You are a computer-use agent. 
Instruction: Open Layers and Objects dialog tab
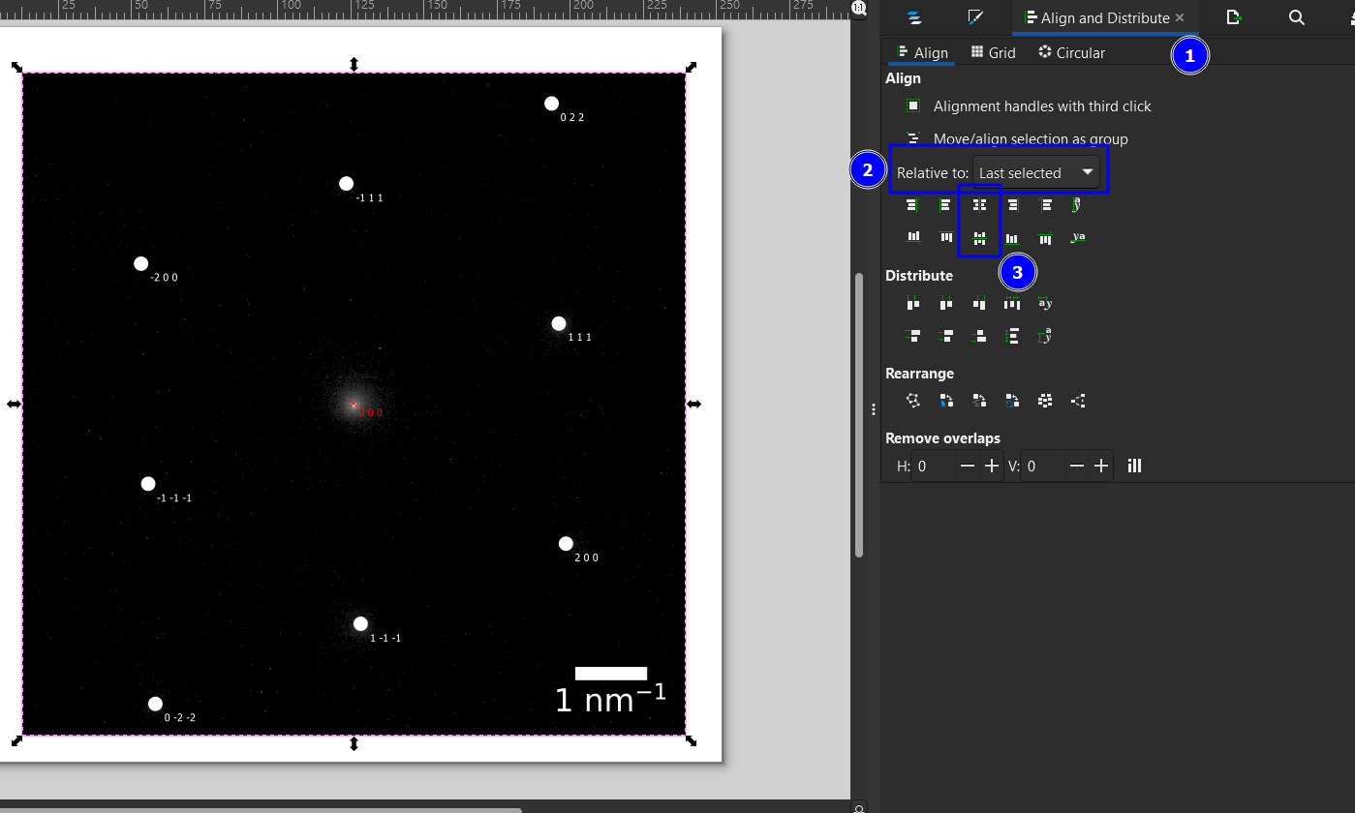pyautogui.click(x=913, y=17)
